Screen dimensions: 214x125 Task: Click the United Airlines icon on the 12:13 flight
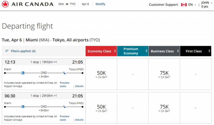pos(23,73)
